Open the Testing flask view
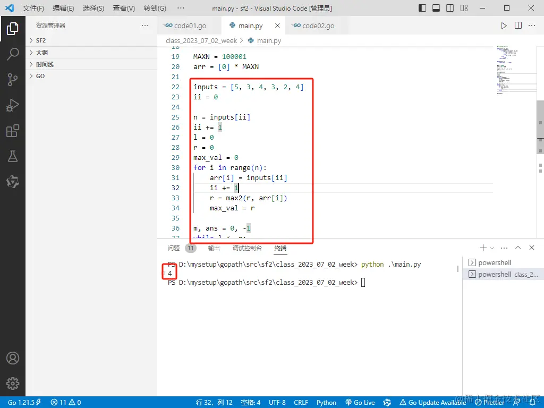The height and width of the screenshot is (408, 544). pyautogui.click(x=13, y=156)
